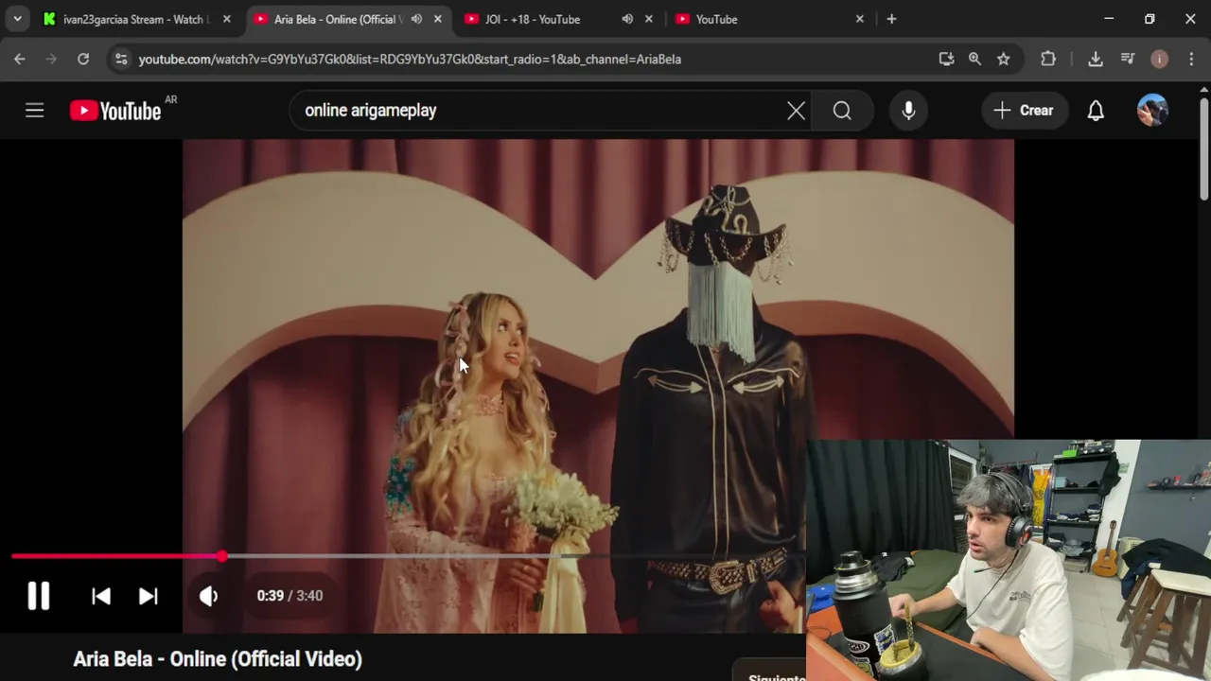Expand the tab search dropdown
This screenshot has height=681, width=1211.
pos(17,19)
